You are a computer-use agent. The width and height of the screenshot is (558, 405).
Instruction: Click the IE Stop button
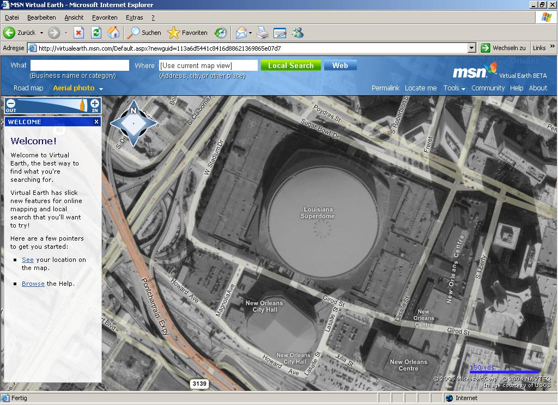78,33
